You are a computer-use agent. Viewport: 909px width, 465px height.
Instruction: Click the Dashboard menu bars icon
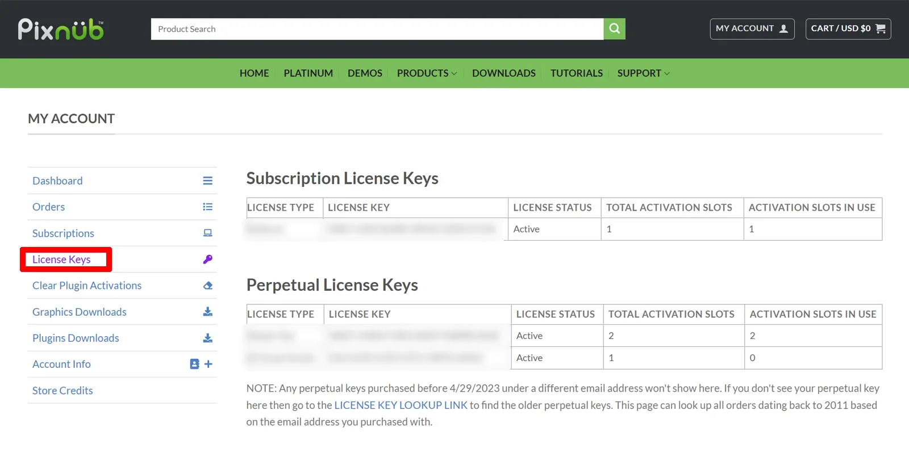(207, 181)
